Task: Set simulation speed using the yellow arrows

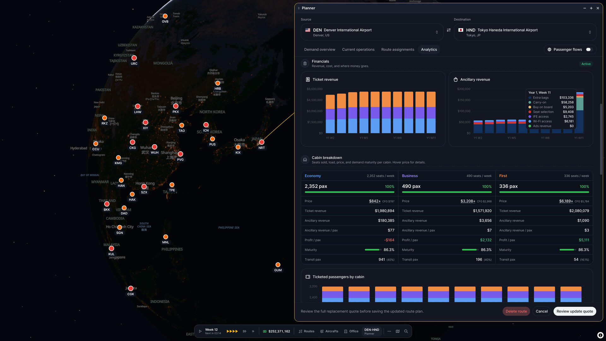Action: [232, 331]
